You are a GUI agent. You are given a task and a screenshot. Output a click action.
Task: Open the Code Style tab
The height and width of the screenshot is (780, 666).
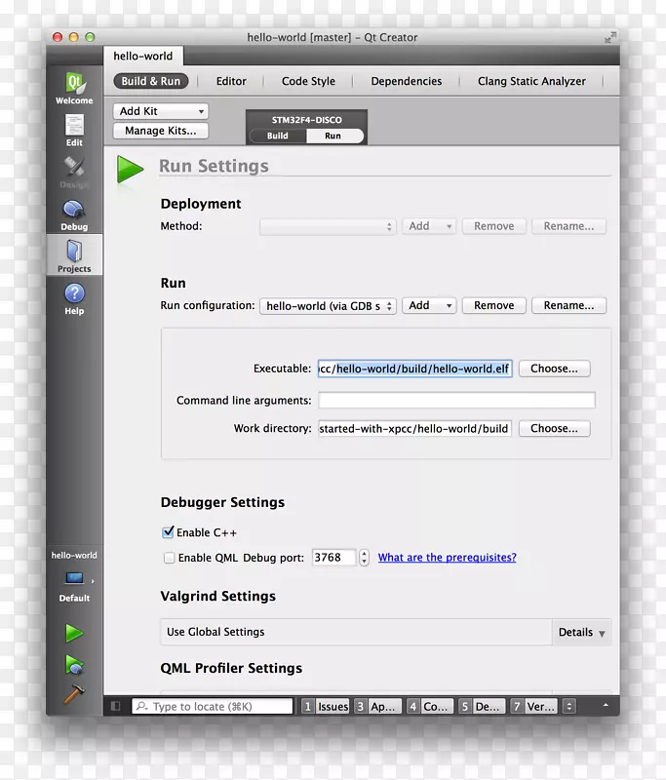(x=308, y=82)
